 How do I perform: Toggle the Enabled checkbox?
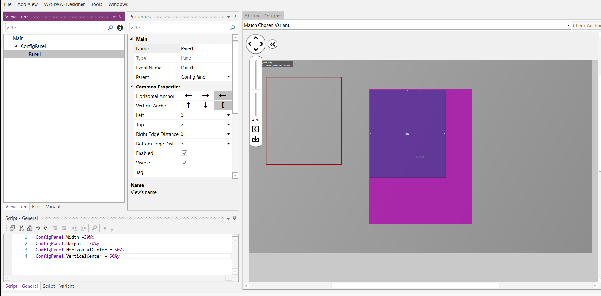coord(185,153)
